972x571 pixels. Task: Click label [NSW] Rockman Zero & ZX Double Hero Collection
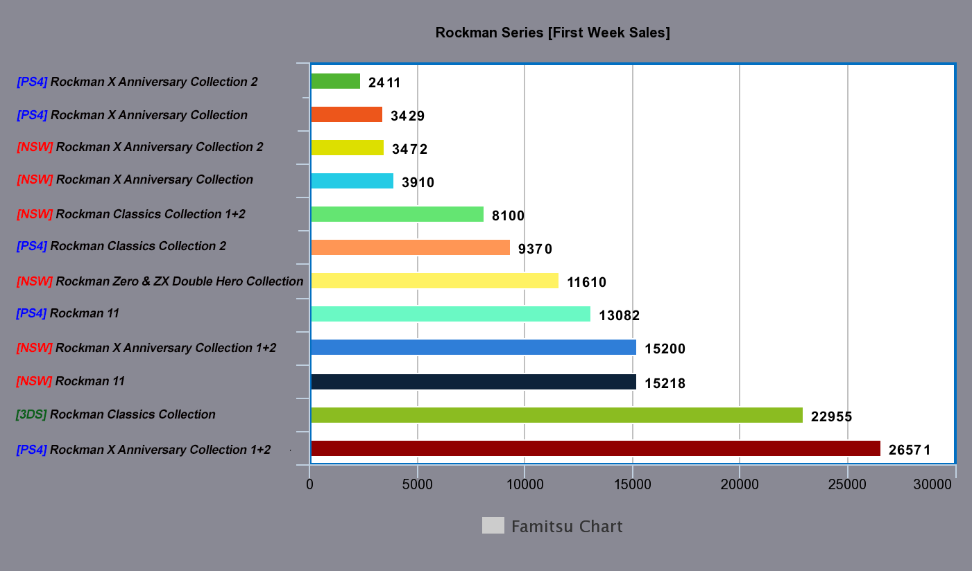(160, 281)
